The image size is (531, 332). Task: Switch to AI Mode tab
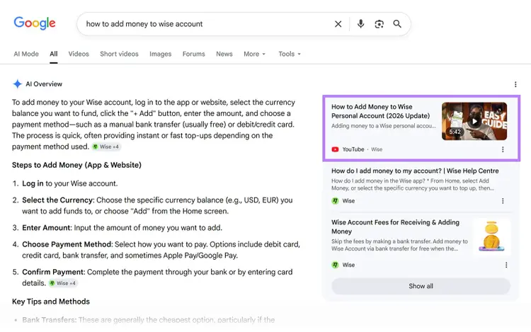tap(26, 54)
